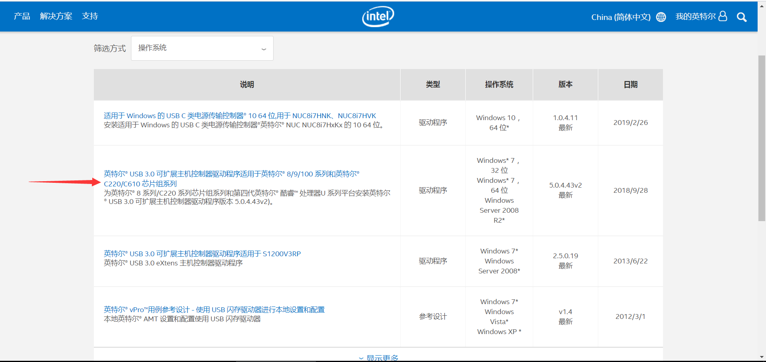This screenshot has width=766, height=362.
Task: Open the 产品 menu
Action: [22, 16]
